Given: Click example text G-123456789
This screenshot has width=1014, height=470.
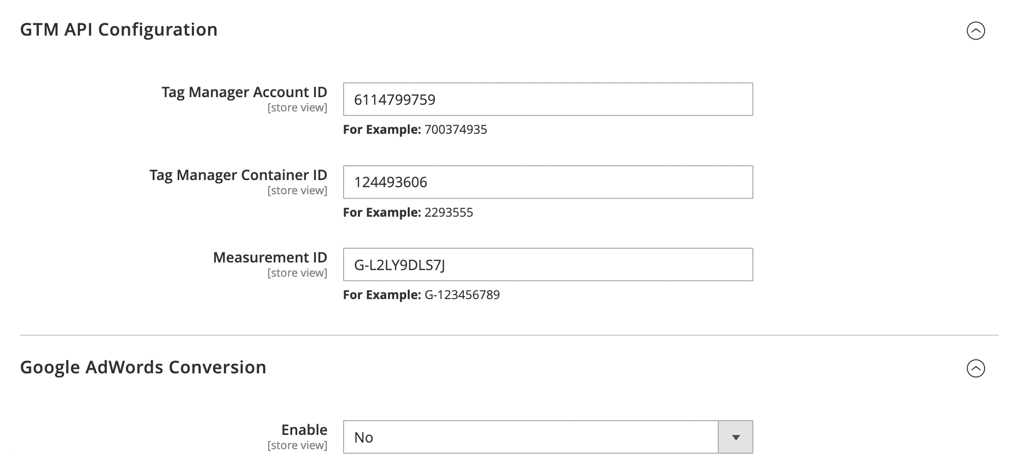Looking at the screenshot, I should 462,295.
